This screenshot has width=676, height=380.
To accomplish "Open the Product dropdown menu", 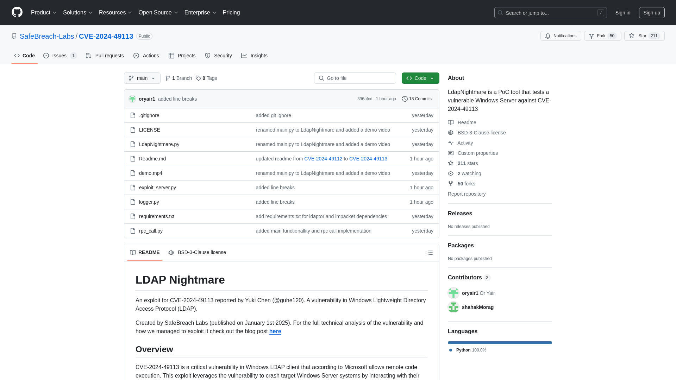I will 44,13.
